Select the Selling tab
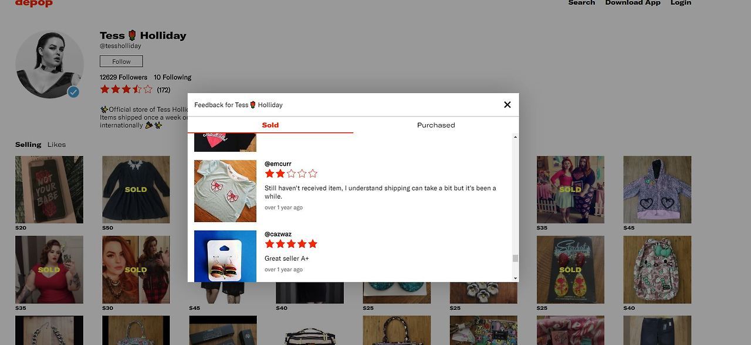Screen dimensions: 751x345 coord(28,145)
